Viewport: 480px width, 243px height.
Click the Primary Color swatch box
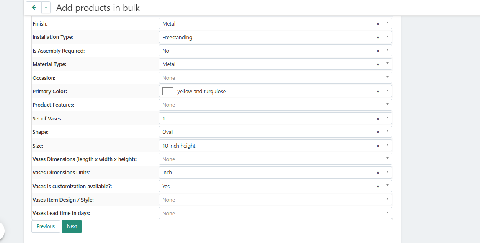point(168,91)
